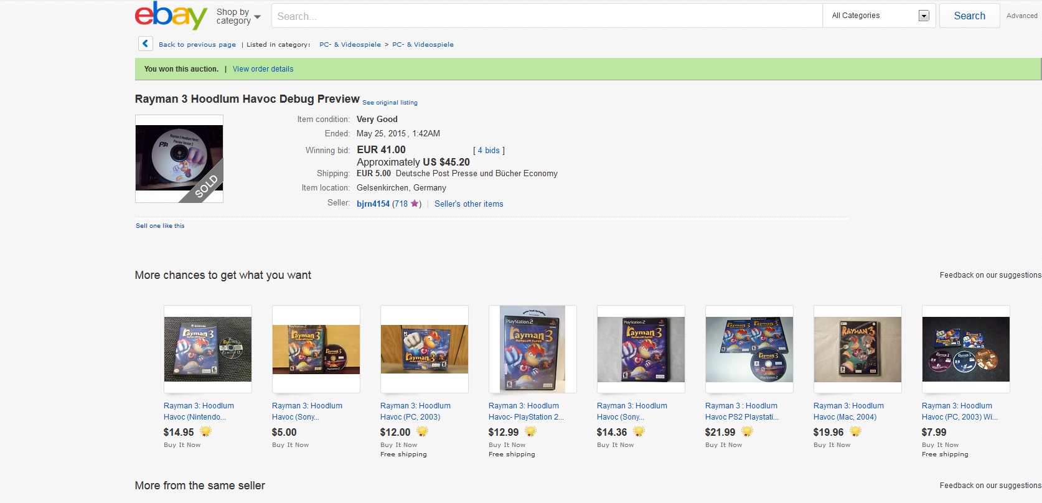
Task: Click the eBay logo
Action: click(171, 16)
